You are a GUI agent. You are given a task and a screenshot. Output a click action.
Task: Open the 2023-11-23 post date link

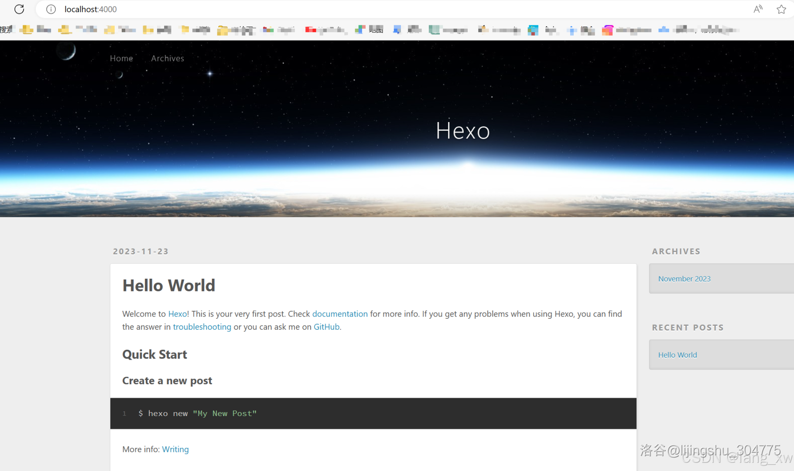point(140,251)
